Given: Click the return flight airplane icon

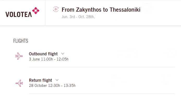Looking at the screenshot, I should pyautogui.click(x=19, y=83).
